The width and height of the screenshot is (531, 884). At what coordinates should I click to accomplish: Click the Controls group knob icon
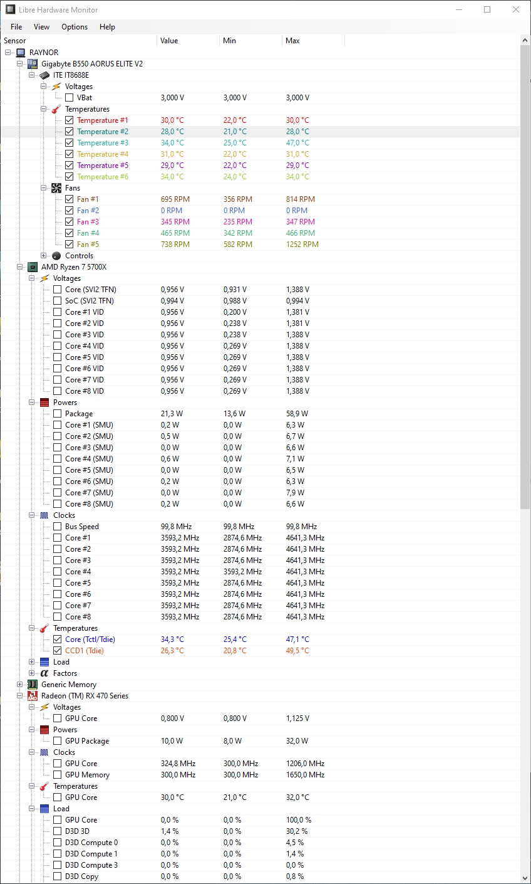[x=56, y=256]
